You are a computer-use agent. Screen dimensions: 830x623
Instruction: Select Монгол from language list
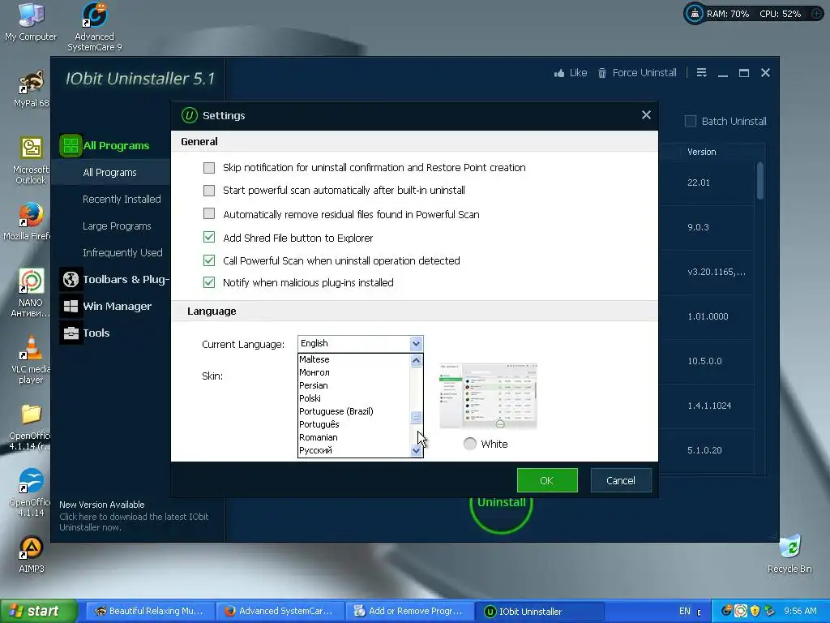[353, 372]
